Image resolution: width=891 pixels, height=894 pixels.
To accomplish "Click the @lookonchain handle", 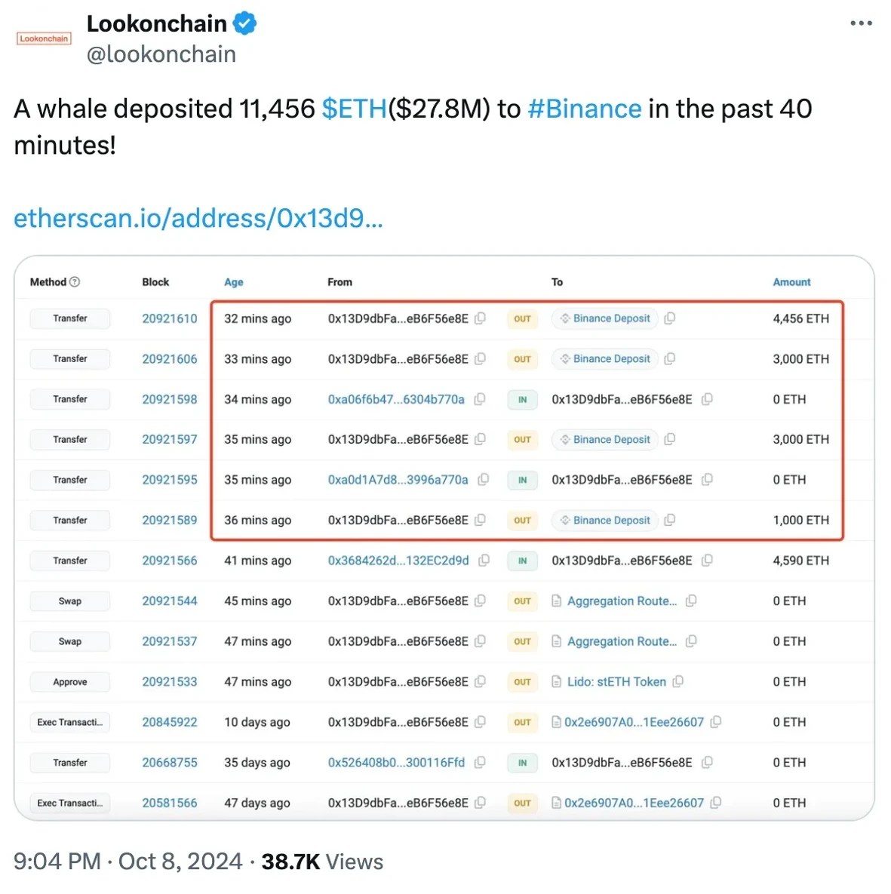I will pos(161,54).
